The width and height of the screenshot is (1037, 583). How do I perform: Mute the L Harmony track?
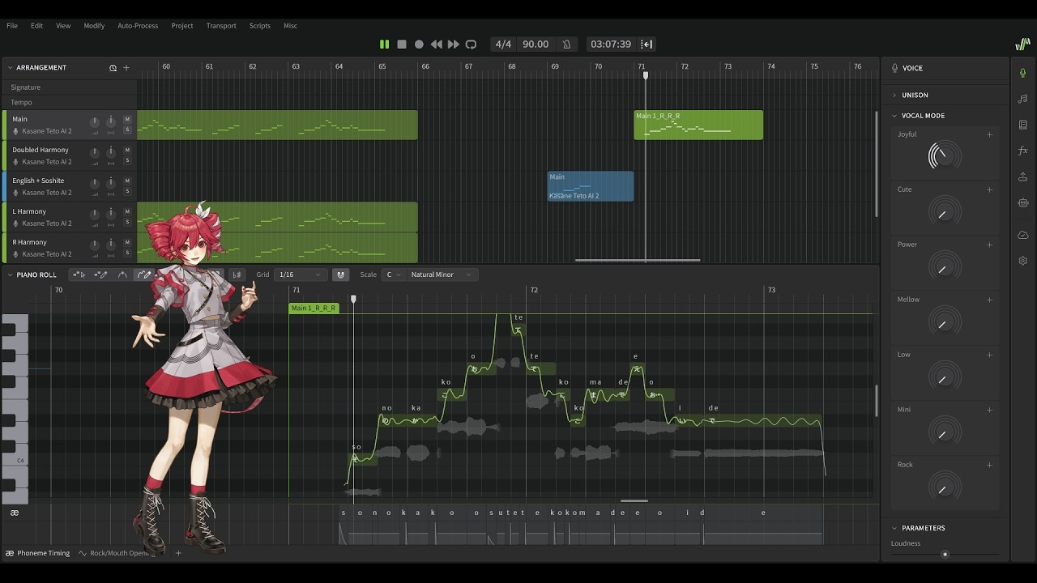[x=127, y=212]
